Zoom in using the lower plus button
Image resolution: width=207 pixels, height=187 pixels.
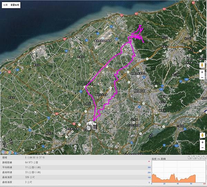coord(202,142)
